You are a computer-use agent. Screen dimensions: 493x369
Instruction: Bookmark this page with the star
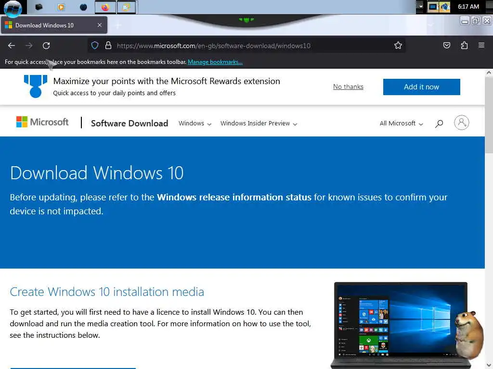pos(398,46)
